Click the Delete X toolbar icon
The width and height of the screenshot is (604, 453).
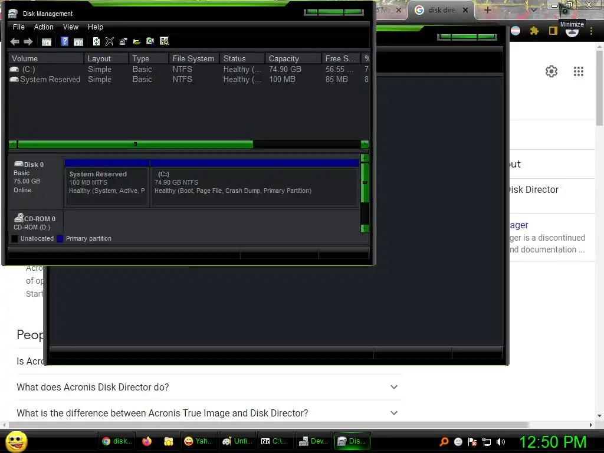tap(109, 41)
